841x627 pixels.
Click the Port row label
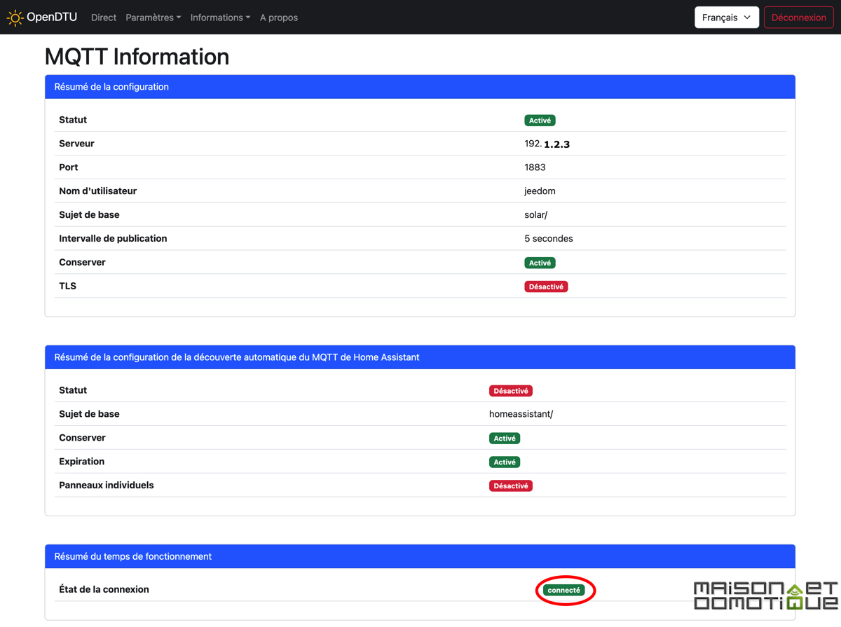click(x=69, y=167)
